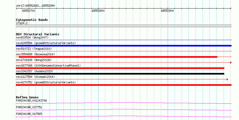Viewport: 239px width, 120px height.
Task: Open the RefSeq Genes track title
Action: [27, 97]
